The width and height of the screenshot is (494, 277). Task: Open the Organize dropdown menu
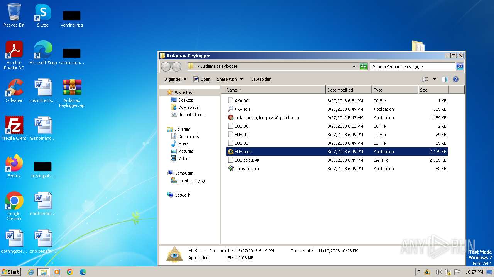pyautogui.click(x=175, y=79)
